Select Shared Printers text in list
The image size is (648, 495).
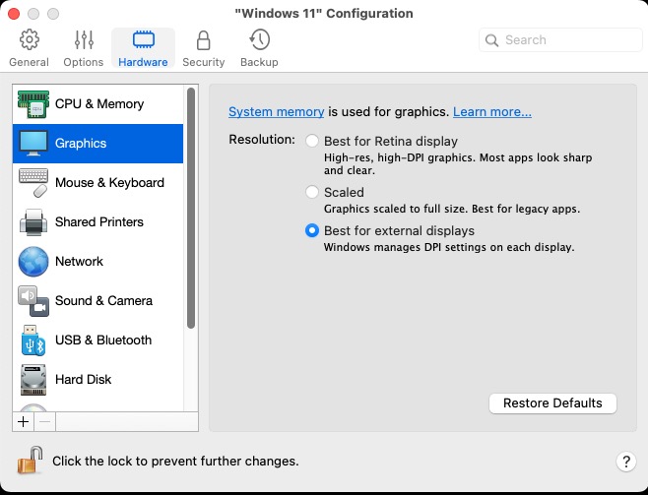(x=99, y=222)
